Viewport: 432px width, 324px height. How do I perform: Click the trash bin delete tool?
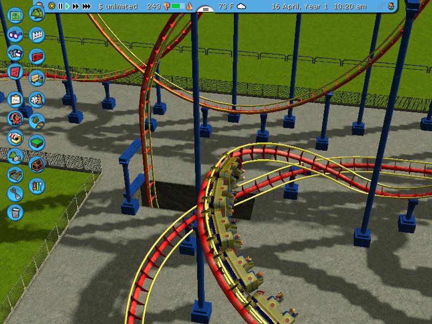[15, 212]
